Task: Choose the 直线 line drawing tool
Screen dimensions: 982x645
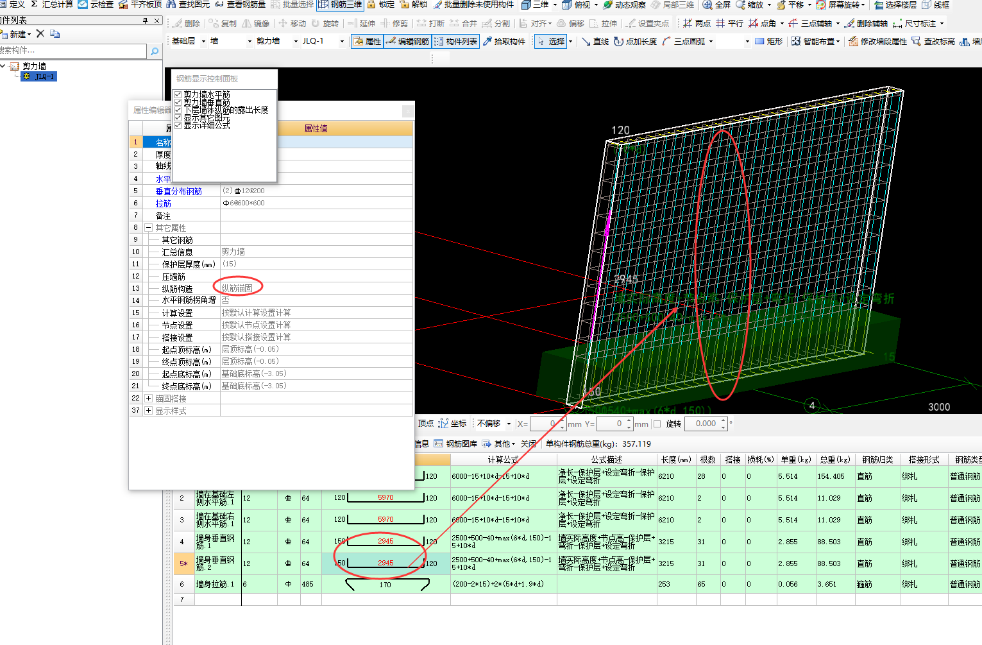Action: click(595, 41)
